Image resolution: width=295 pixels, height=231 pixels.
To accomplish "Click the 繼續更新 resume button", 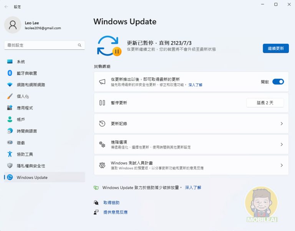I will pyautogui.click(x=276, y=48).
